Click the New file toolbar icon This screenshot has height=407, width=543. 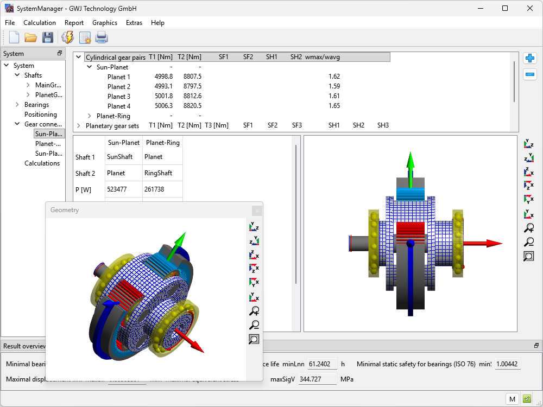click(x=14, y=37)
